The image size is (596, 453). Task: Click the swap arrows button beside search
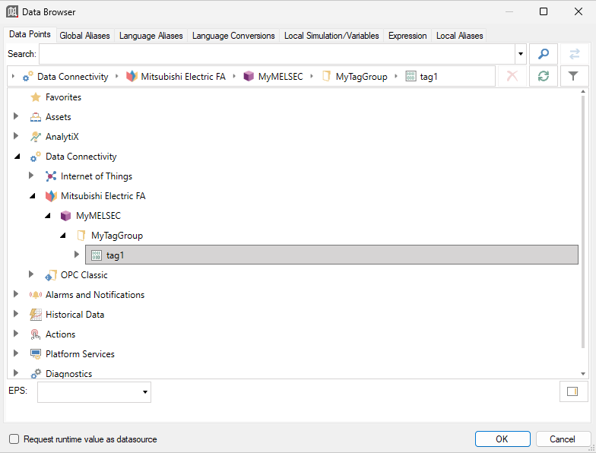coord(575,54)
